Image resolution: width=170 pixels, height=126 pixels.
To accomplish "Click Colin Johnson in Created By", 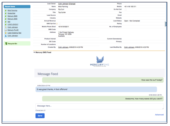I will pos(63,47).
